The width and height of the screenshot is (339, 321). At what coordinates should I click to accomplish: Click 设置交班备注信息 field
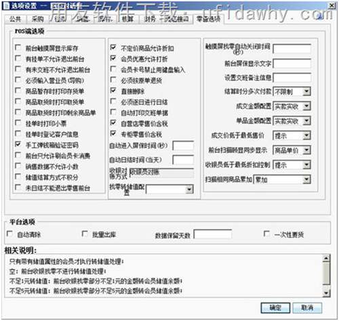[292, 78]
